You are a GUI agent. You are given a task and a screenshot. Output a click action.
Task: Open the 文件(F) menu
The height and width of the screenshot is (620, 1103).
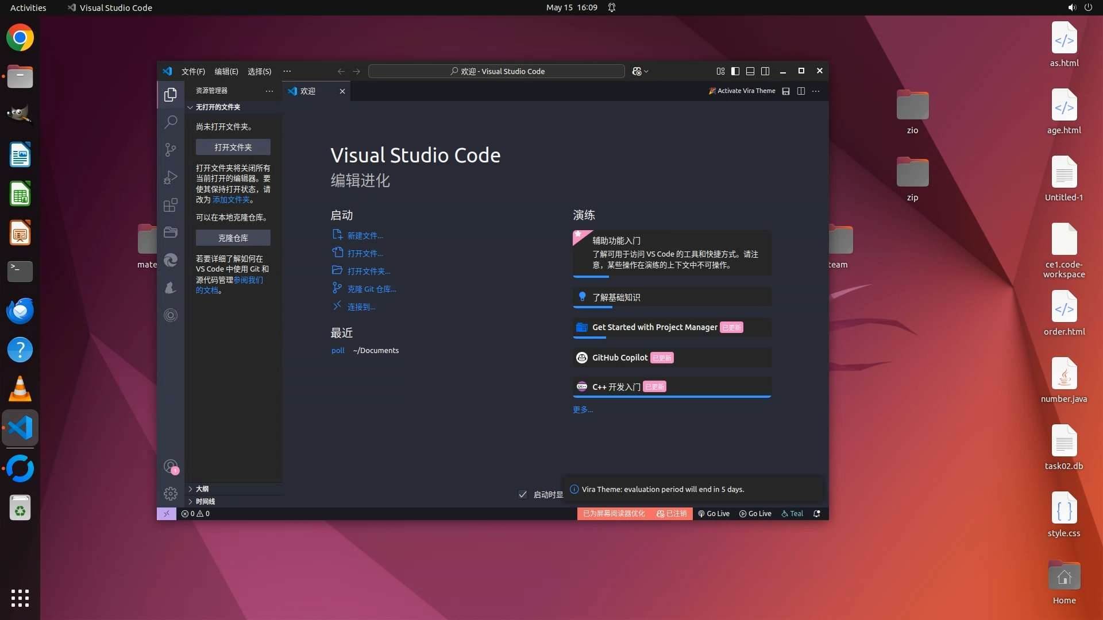193,71
